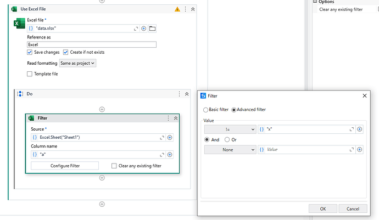Viewport: 379px width, 220px height.
Task: Select the Advanced filter radio button
Action: click(234, 110)
